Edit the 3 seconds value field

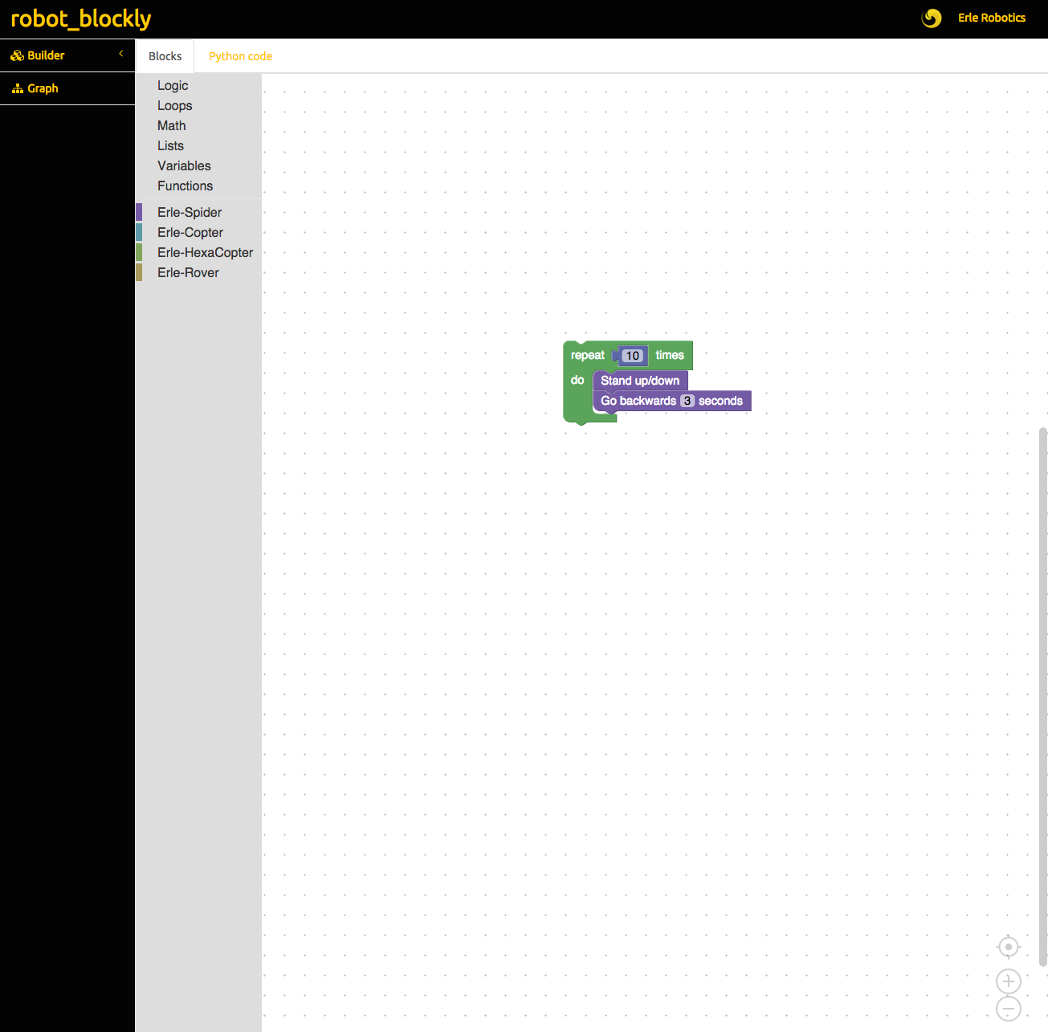[687, 401]
